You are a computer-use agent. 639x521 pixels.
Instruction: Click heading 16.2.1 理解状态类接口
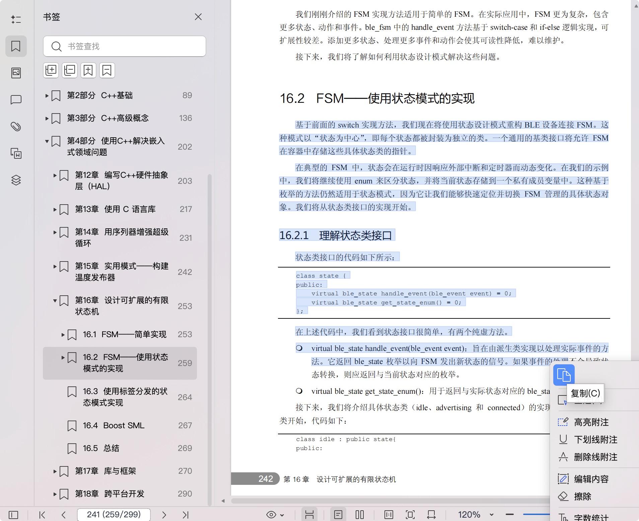[x=336, y=235]
